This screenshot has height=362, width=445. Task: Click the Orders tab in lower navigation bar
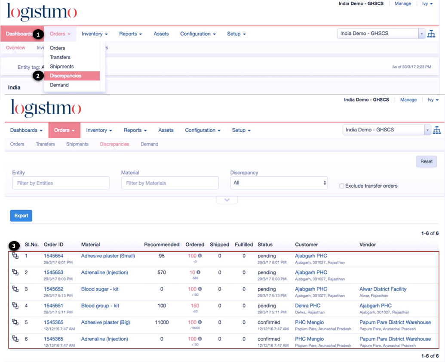64,130
